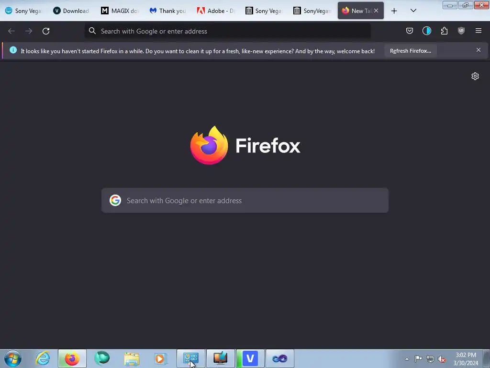The height and width of the screenshot is (368, 490).
Task: Show hidden system tray icons
Action: point(407,359)
